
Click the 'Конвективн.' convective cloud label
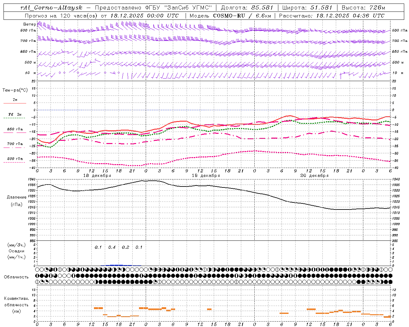coord(17,299)
